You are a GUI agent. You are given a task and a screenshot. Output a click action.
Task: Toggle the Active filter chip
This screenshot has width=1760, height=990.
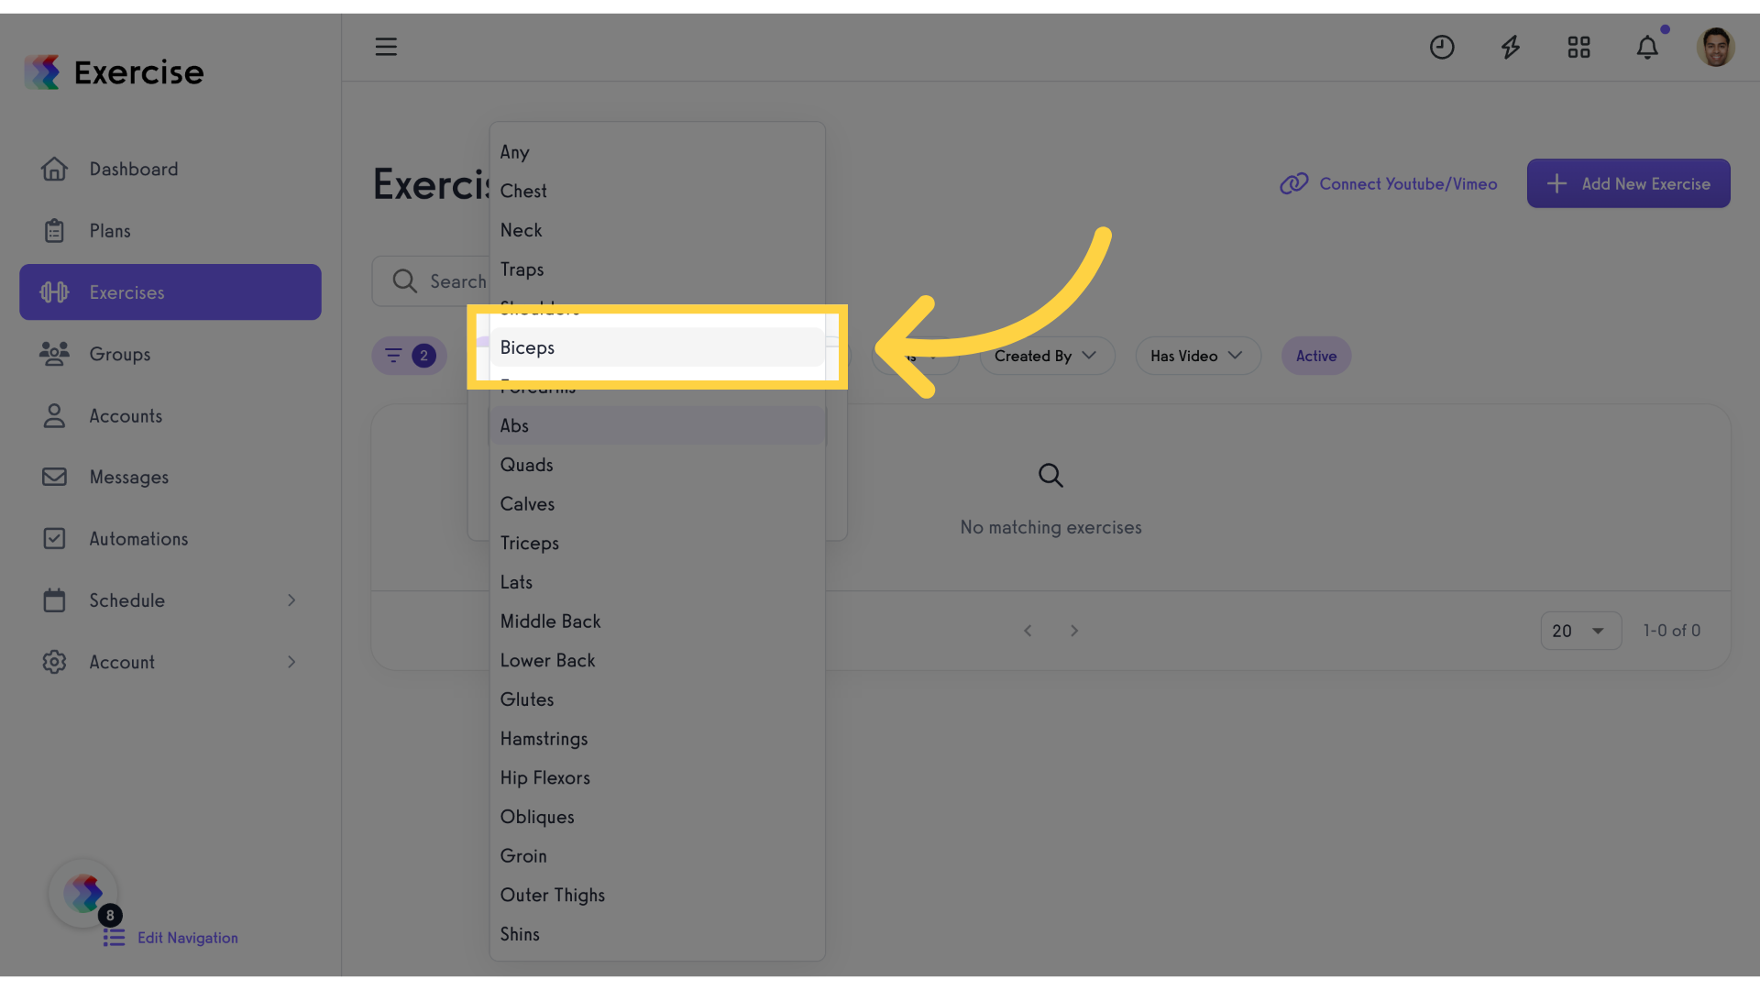[x=1315, y=356]
